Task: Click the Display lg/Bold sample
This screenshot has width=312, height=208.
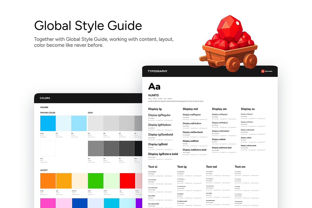Action: [158, 144]
